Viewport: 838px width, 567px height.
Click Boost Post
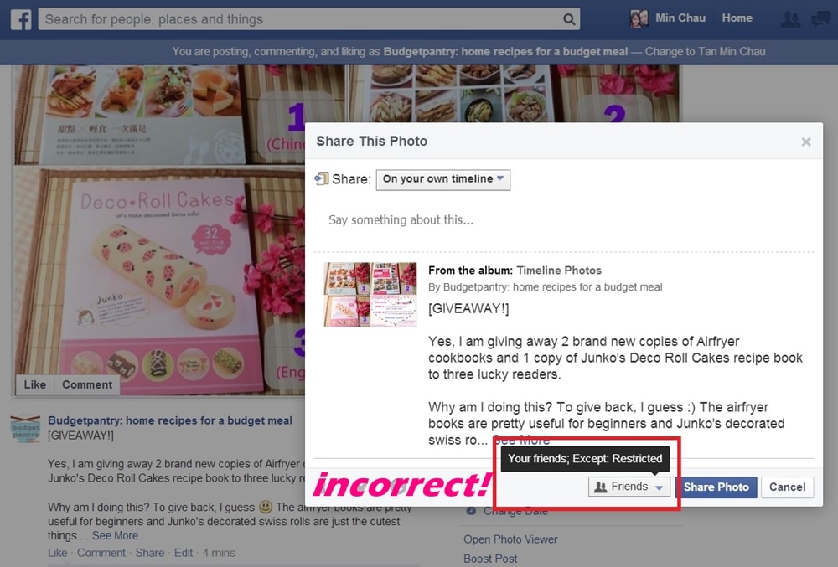coord(490,559)
